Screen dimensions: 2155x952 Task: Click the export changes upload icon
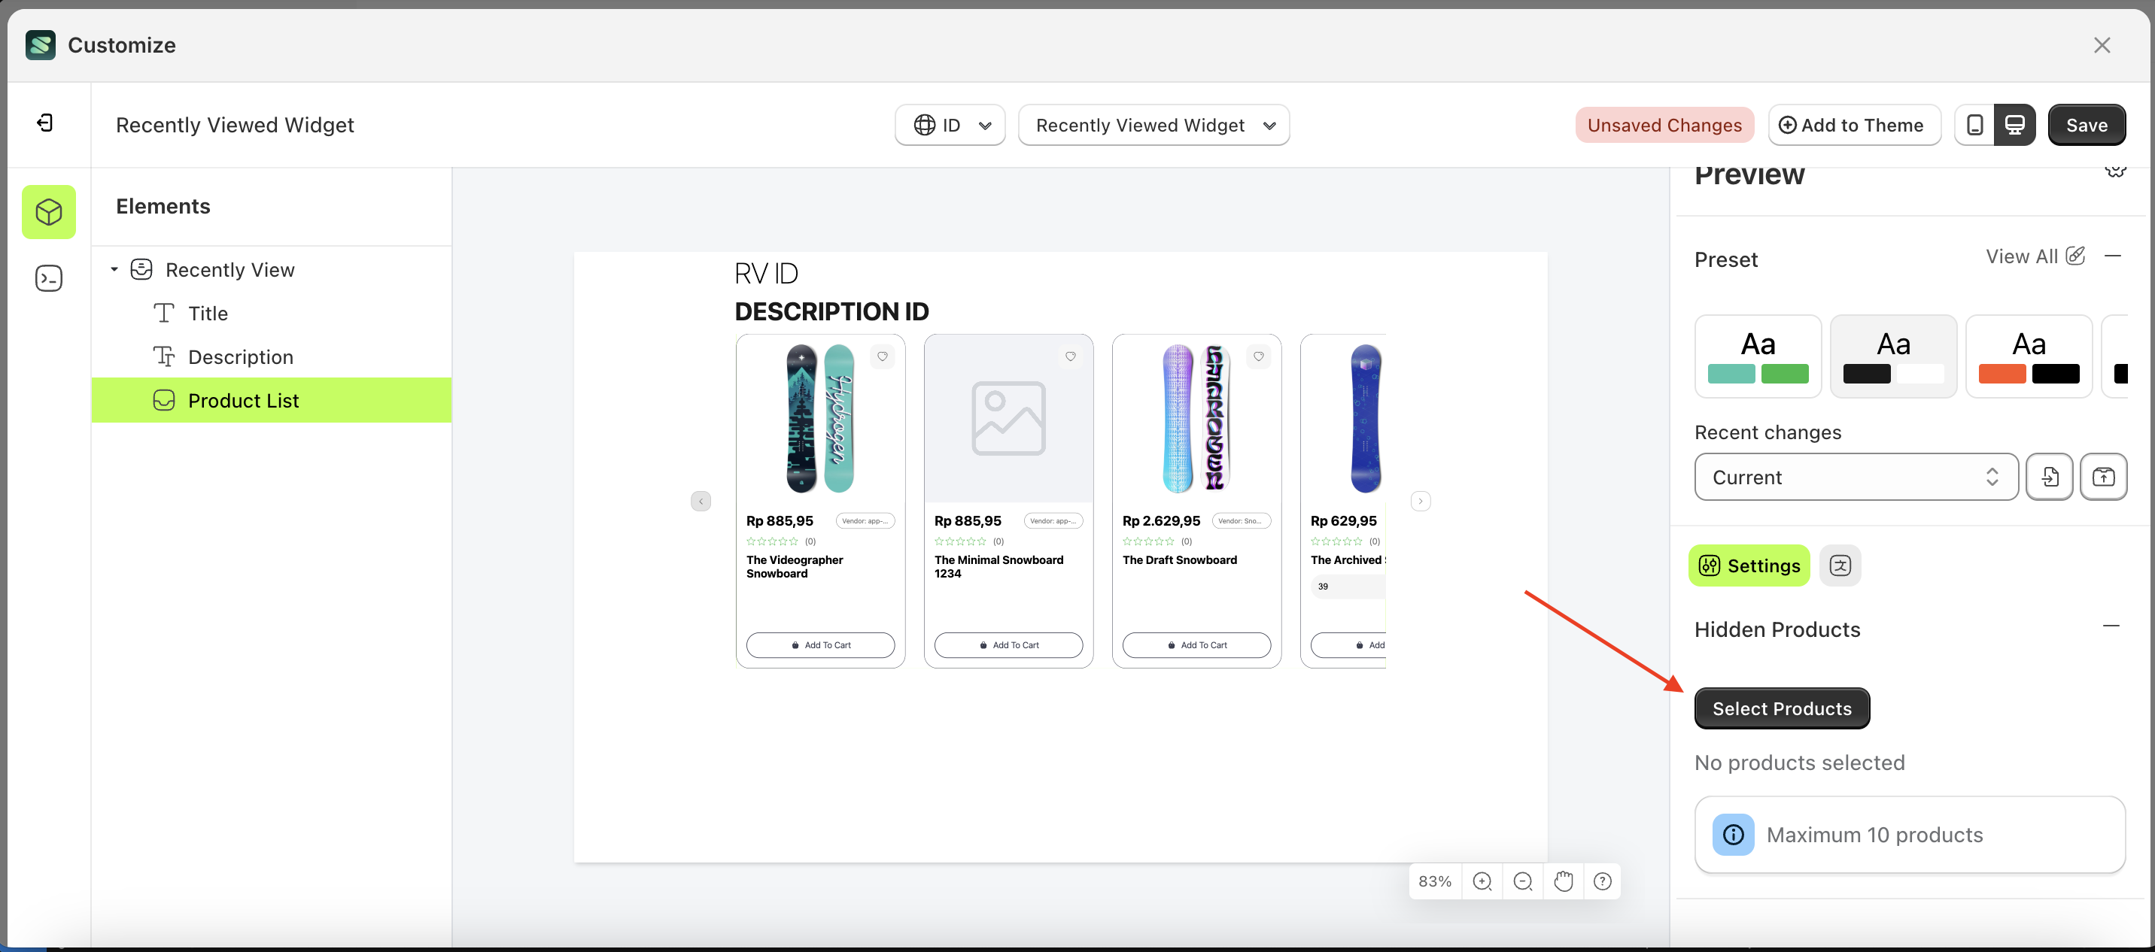[2102, 477]
